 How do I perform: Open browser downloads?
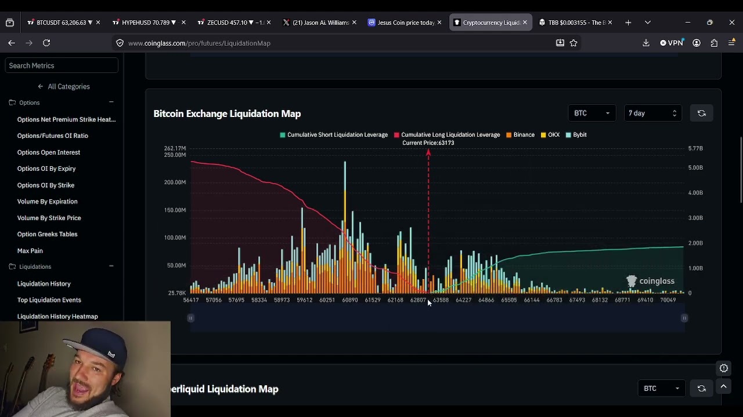pyautogui.click(x=646, y=43)
